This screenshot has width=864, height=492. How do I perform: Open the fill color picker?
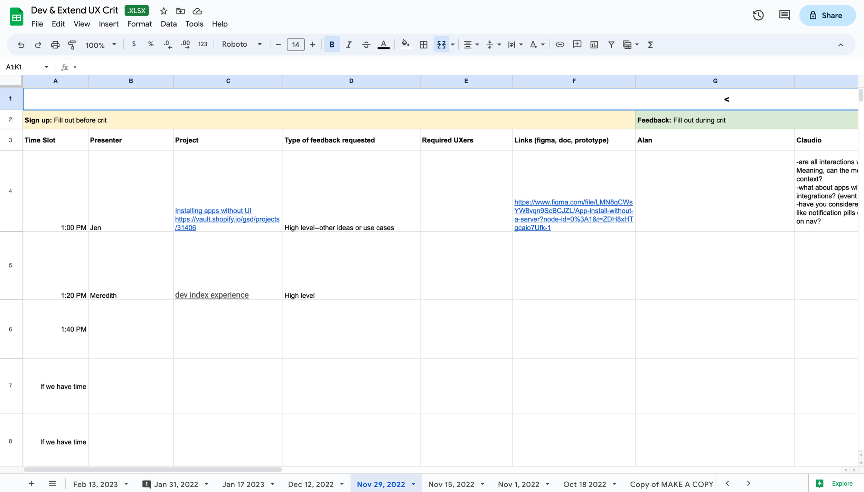[x=405, y=45]
